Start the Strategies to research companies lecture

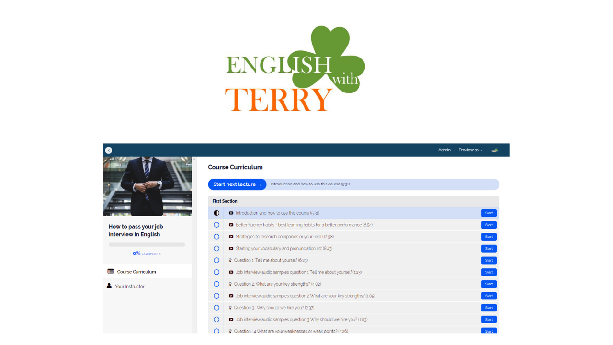click(x=489, y=237)
